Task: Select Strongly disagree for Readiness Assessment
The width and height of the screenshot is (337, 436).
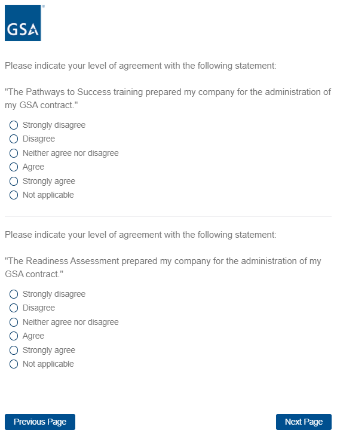Action: click(x=14, y=294)
